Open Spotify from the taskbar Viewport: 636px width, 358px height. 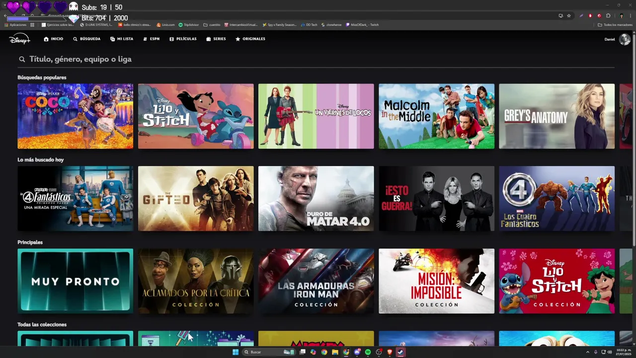[x=368, y=352]
